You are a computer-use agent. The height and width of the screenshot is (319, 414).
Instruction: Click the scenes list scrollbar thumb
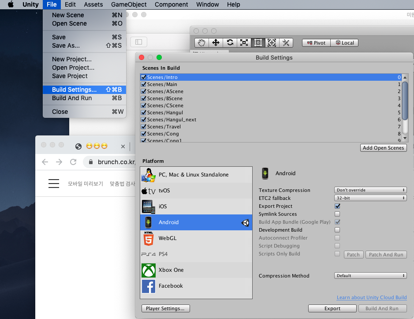[405, 101]
